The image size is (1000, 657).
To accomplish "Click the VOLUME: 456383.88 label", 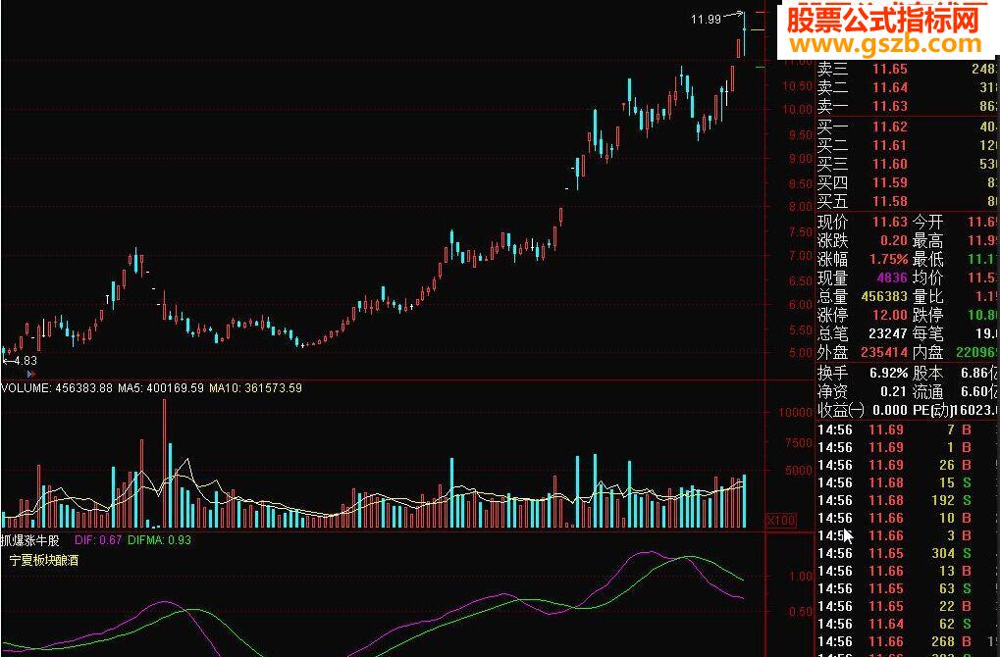I will click(57, 388).
